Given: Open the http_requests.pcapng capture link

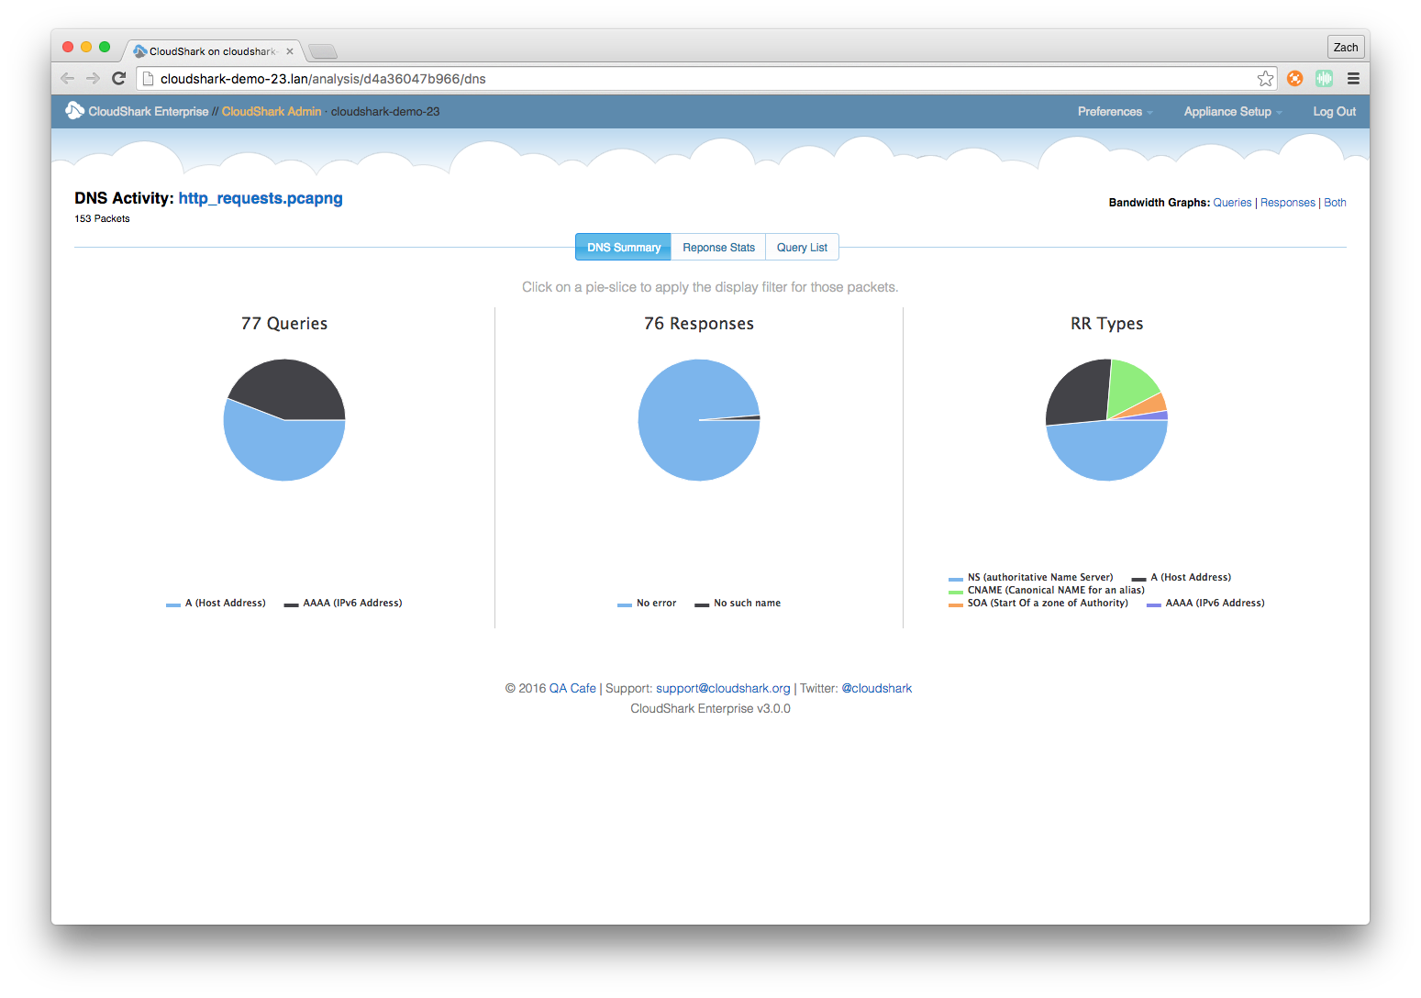Looking at the screenshot, I should 261,198.
